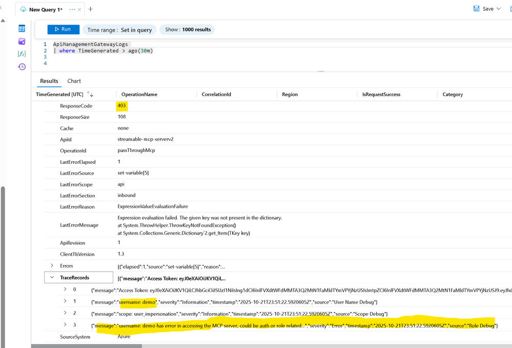The width and height of the screenshot is (512, 348).
Task: Expand trace record 2
Action: click(x=65, y=313)
